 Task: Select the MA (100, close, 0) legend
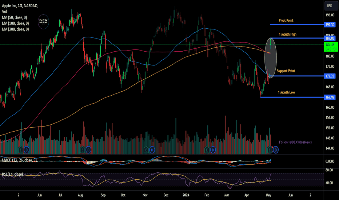(x=15, y=23)
